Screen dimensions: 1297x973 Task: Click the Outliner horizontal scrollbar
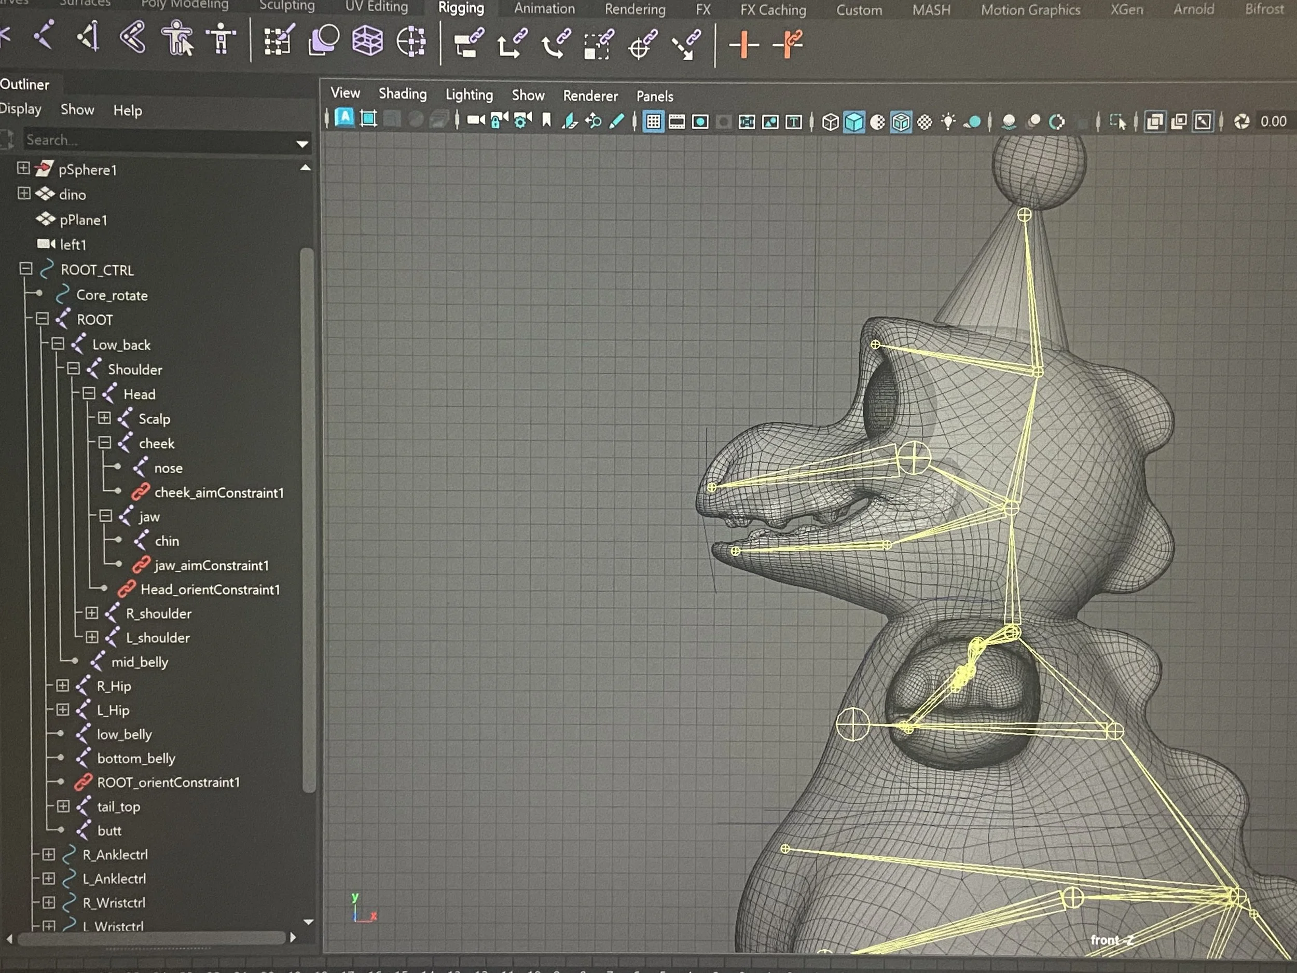pyautogui.click(x=151, y=938)
